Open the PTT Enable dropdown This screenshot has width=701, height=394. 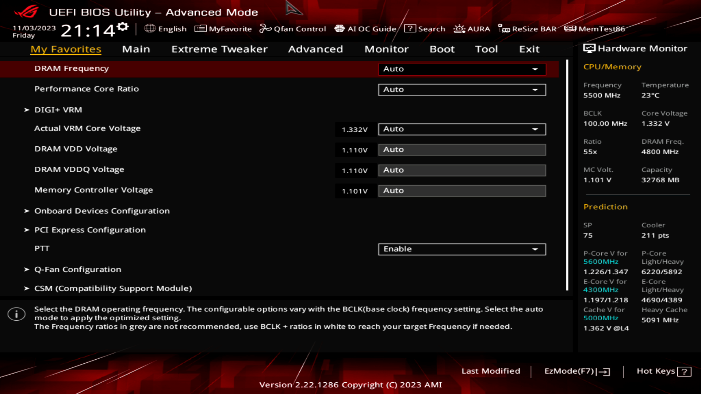(462, 249)
